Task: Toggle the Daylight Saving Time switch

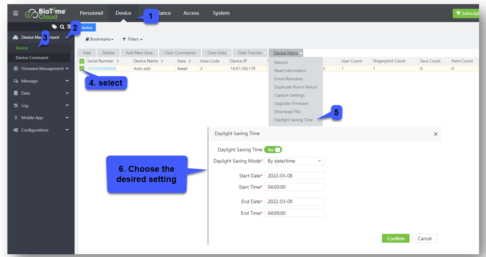Action: pyautogui.click(x=273, y=149)
